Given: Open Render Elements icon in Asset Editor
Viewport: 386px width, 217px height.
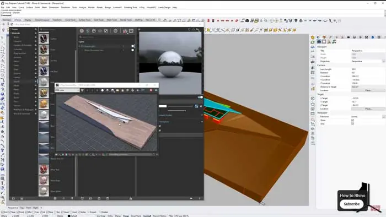Looking at the screenshot, I should point(100,31).
